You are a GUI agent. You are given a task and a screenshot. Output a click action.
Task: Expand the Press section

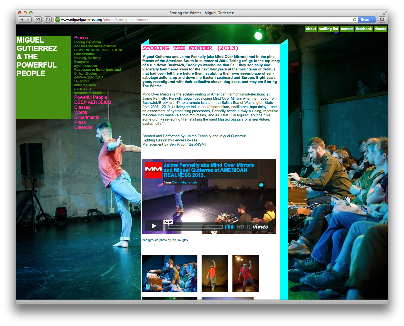80,122
